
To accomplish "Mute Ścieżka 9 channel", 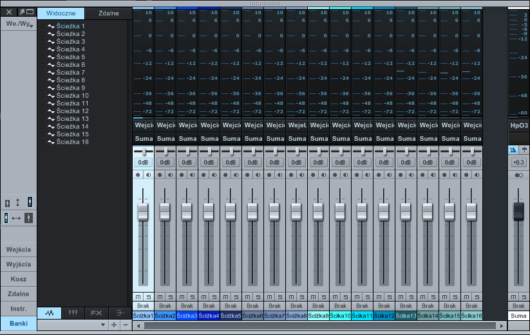I will pyautogui.click(x=313, y=297).
